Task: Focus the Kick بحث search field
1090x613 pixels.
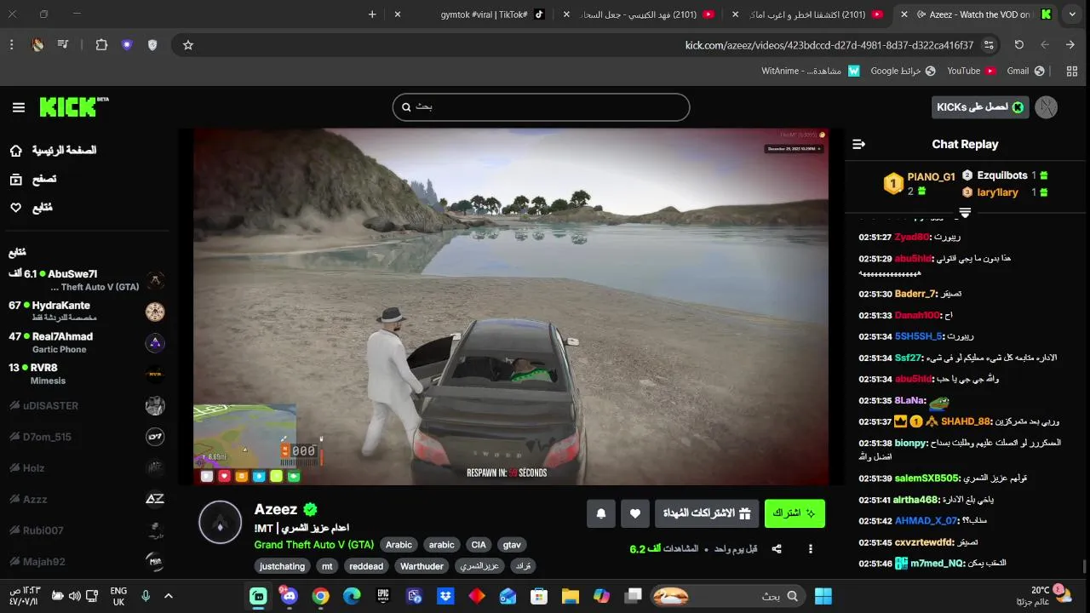Action: (x=541, y=107)
